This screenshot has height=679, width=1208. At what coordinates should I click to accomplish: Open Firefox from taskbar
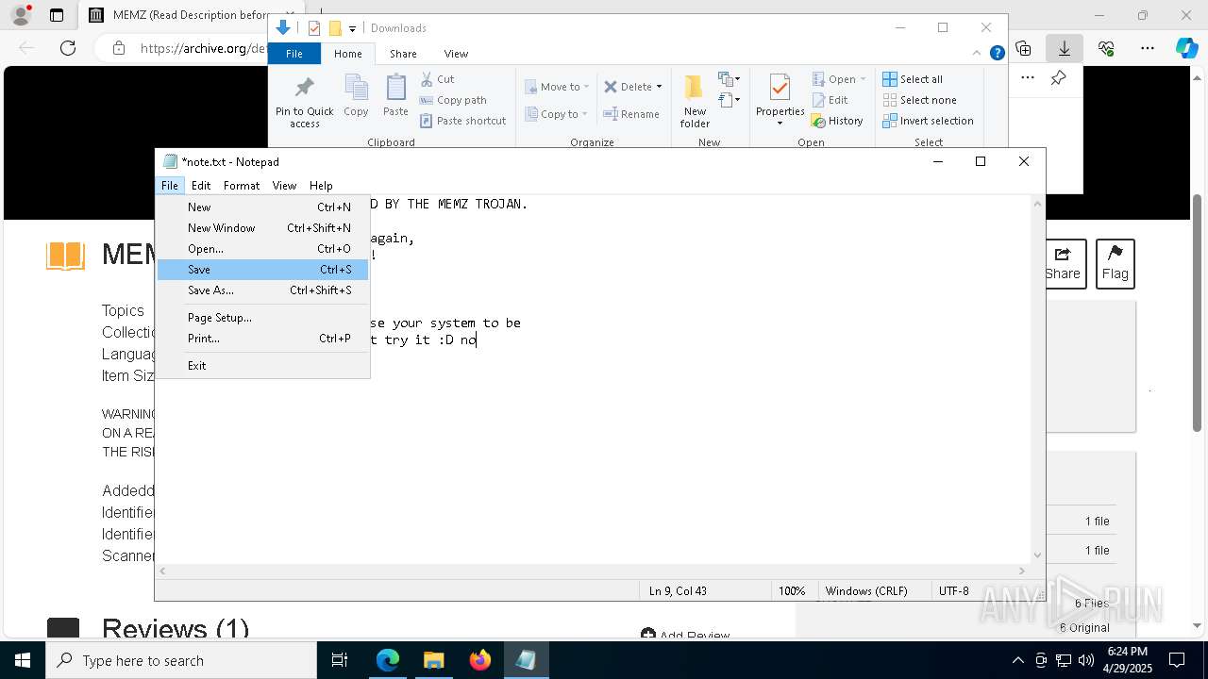(x=479, y=660)
